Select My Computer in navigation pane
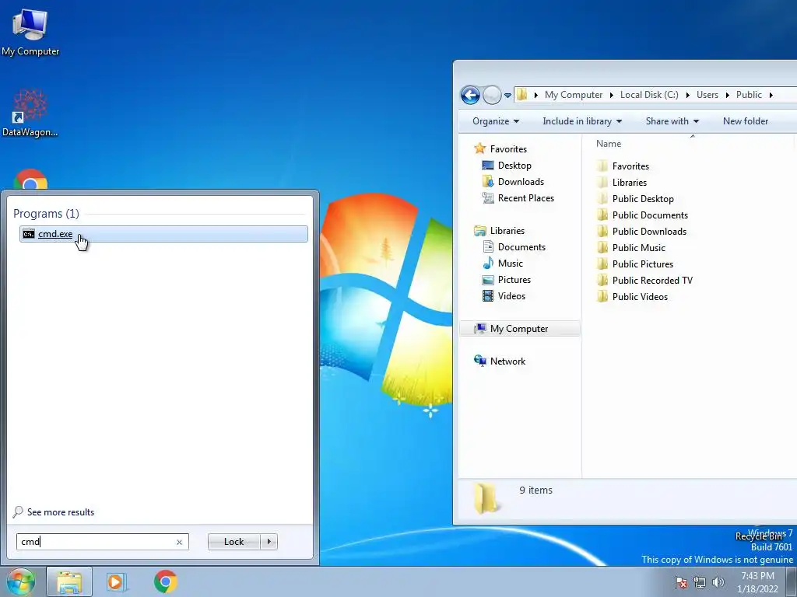 [519, 329]
